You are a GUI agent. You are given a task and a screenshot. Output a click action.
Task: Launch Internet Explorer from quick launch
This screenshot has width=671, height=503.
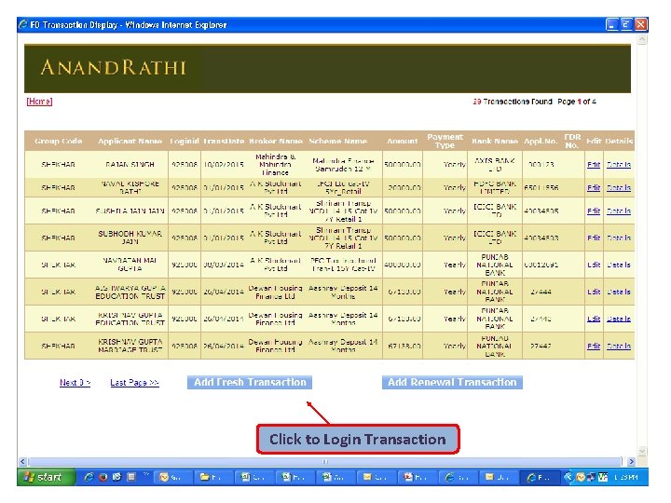click(89, 477)
